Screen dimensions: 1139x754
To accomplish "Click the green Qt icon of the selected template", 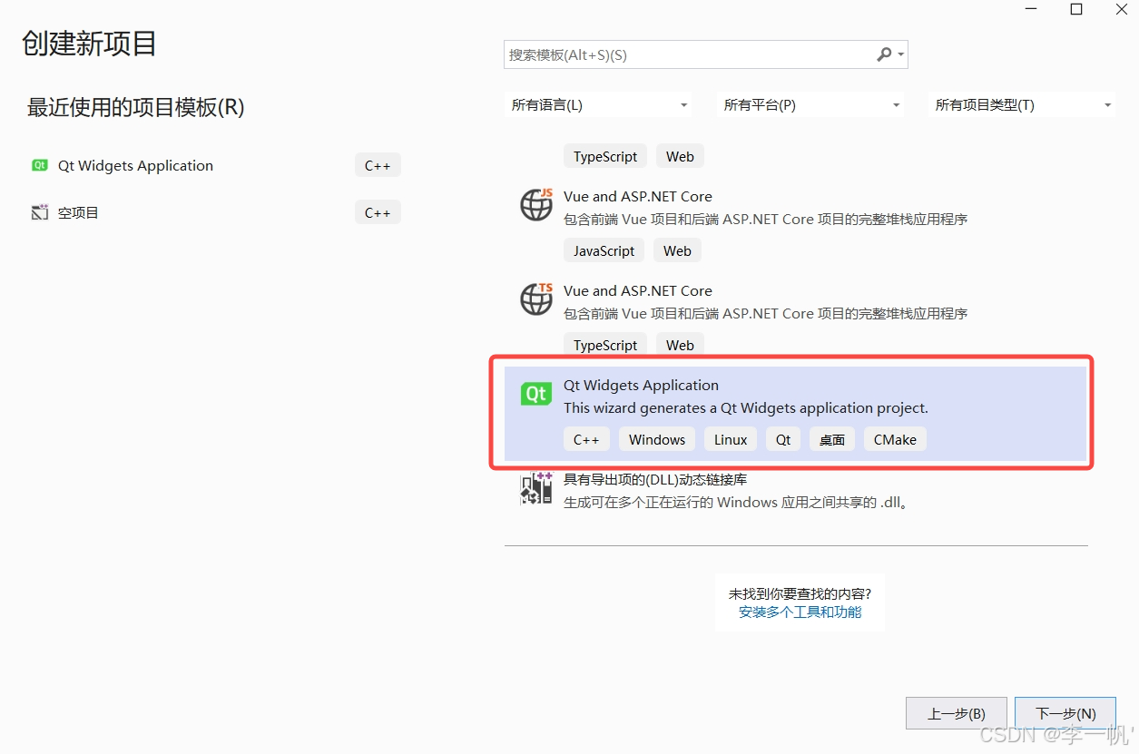I will [x=536, y=393].
